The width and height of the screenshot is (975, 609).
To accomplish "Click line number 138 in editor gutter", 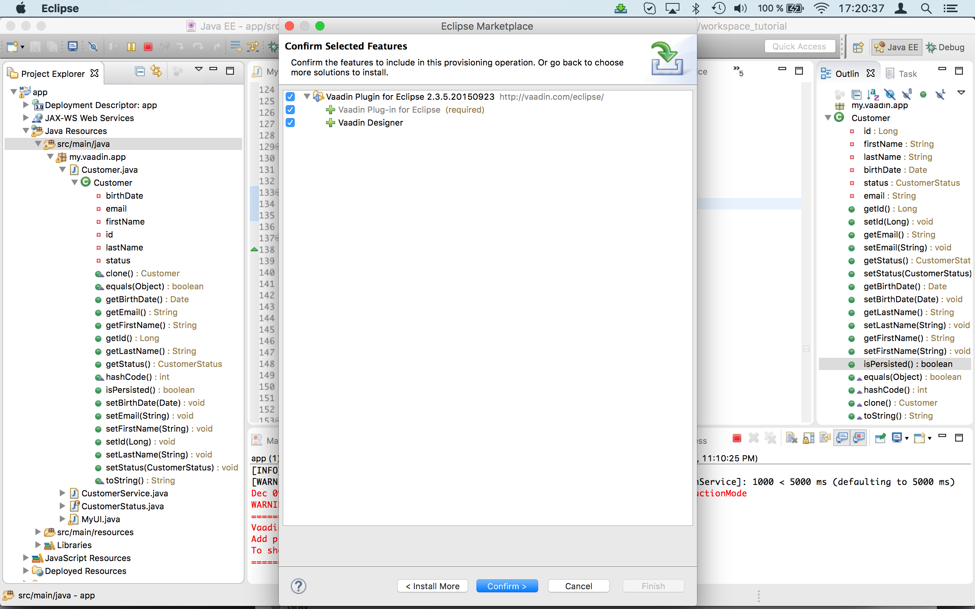I will 266,249.
